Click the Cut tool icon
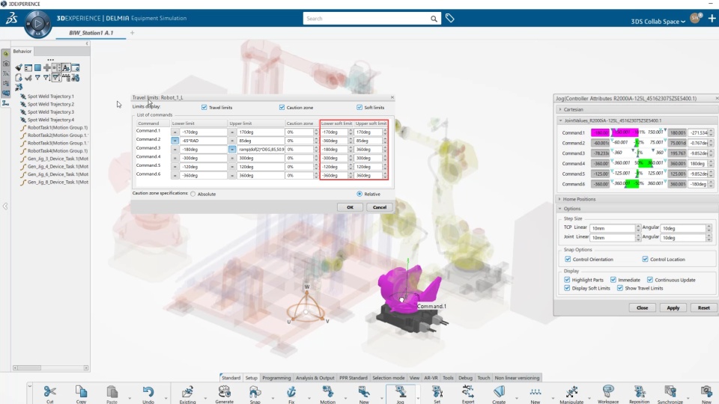Image resolution: width=719 pixels, height=404 pixels. click(49, 391)
